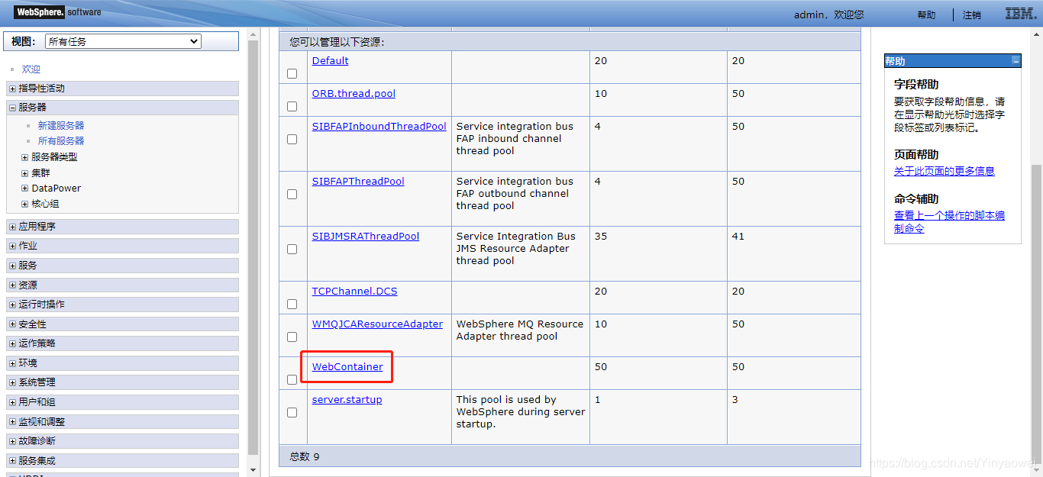Expand the 服务器类型 tree node
Screen dimensions: 1043x477
coord(24,157)
